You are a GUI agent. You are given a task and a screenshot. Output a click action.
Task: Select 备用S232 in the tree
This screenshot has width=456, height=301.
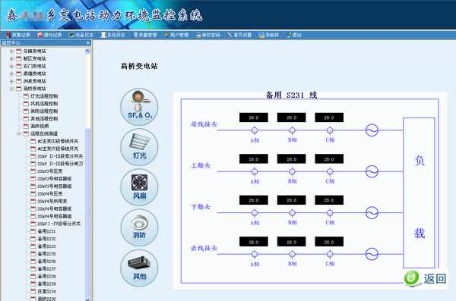click(46, 239)
